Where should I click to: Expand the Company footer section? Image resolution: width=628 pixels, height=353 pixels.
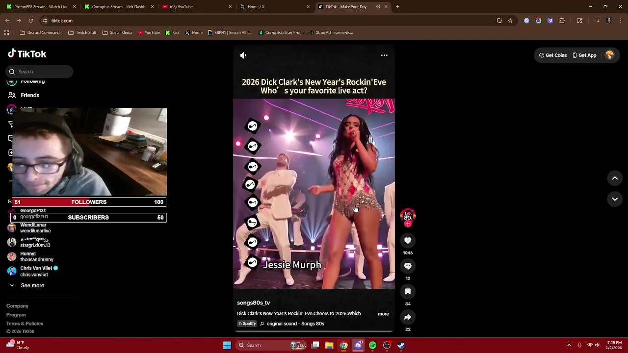(x=17, y=306)
